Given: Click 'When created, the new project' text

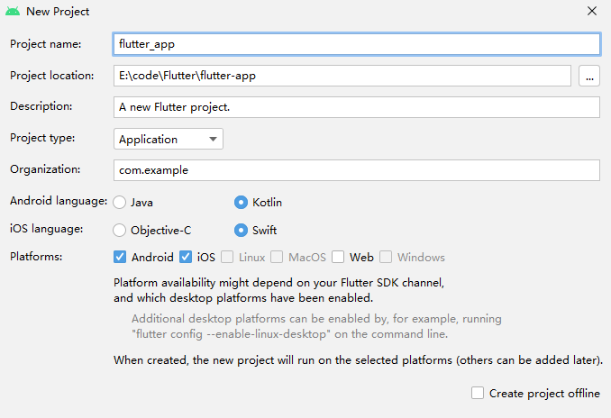Looking at the screenshot, I should tap(358, 360).
